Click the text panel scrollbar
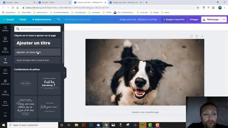228x128 pixels. pyautogui.click(x=63, y=47)
